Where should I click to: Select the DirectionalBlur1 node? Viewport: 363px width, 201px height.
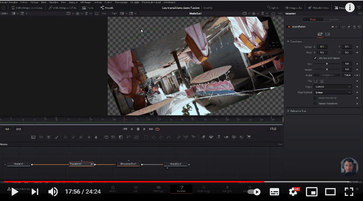click(x=128, y=164)
